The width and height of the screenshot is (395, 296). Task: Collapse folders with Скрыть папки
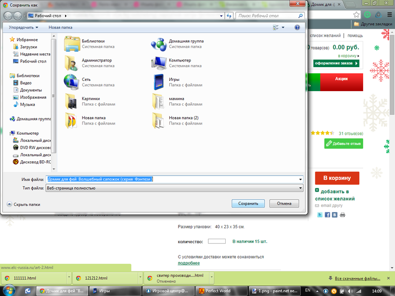click(24, 204)
